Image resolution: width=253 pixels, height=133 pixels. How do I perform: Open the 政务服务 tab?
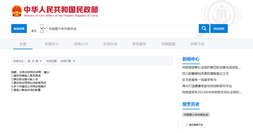tap(139, 44)
